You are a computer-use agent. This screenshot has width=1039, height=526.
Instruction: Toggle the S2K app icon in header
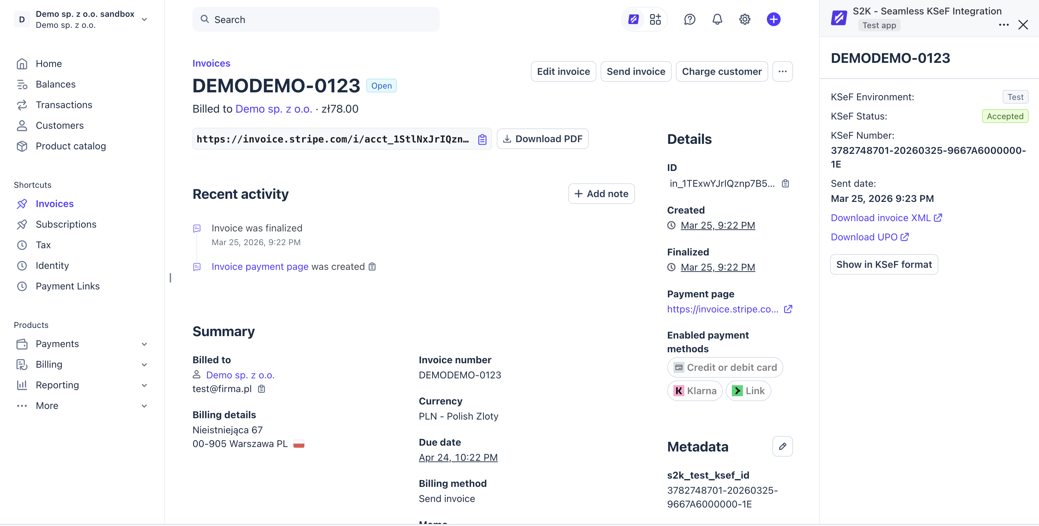tap(633, 19)
